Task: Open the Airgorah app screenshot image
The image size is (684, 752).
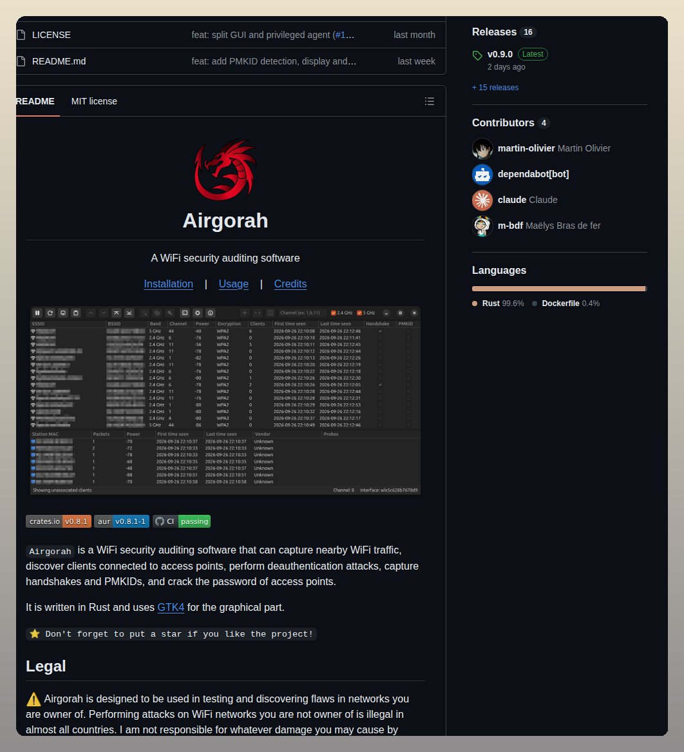Action: 225,400
